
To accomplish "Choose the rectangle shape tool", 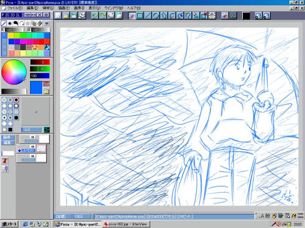I will pos(140,16).
